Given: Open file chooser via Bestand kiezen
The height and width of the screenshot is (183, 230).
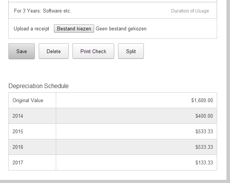Looking at the screenshot, I should [x=74, y=28].
